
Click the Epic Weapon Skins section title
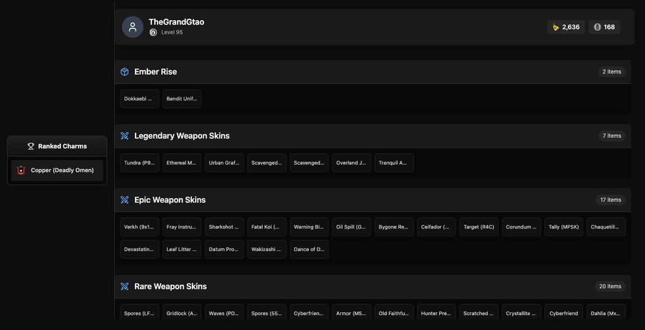tap(170, 200)
